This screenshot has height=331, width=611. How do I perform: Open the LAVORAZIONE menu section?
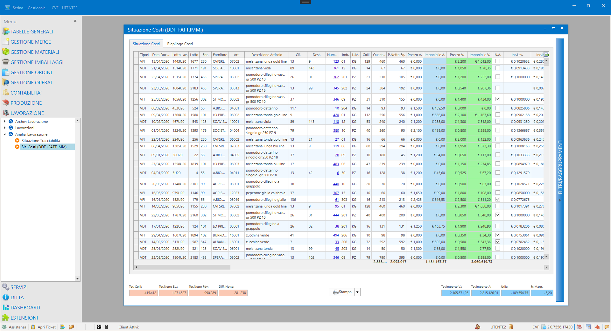click(x=27, y=113)
